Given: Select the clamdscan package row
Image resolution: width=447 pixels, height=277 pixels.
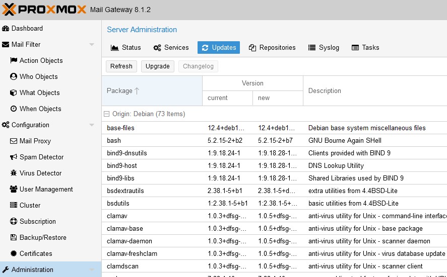Looking at the screenshot, I should coord(274,266).
